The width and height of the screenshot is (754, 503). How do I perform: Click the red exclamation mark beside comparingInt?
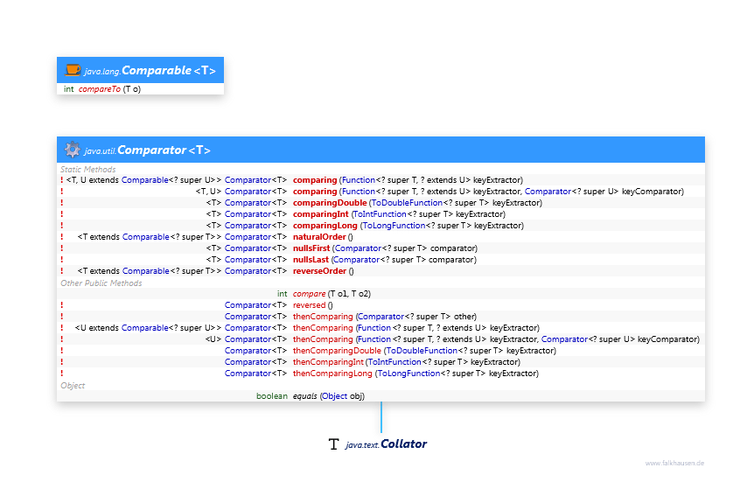pos(61,214)
